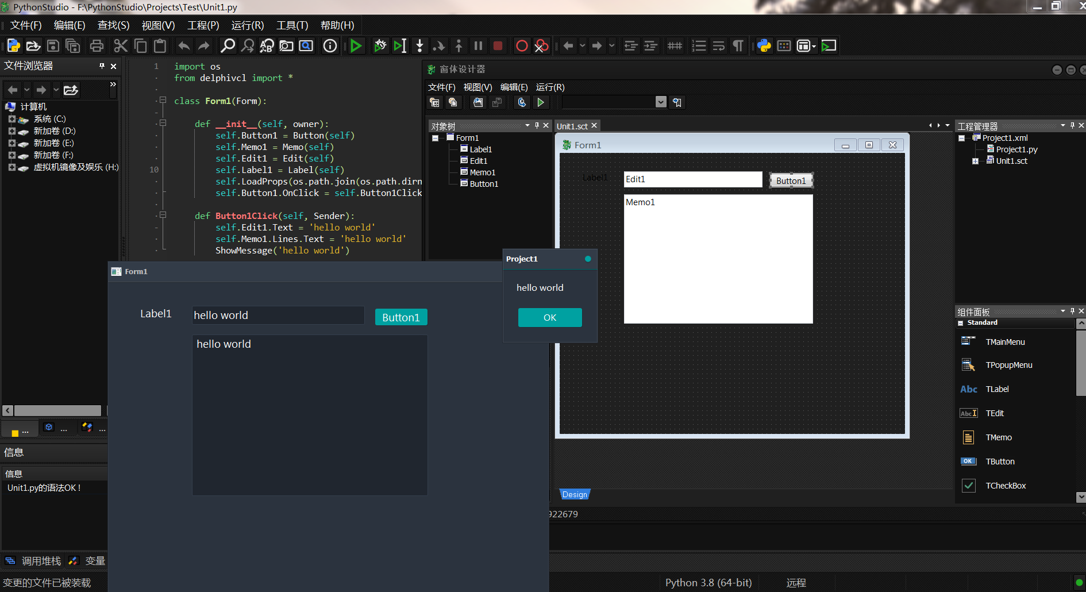Click the Edit1 field in designer form
1086x592 pixels.
(x=692, y=179)
